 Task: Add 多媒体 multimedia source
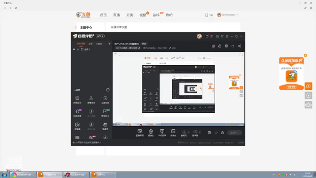click(x=173, y=133)
